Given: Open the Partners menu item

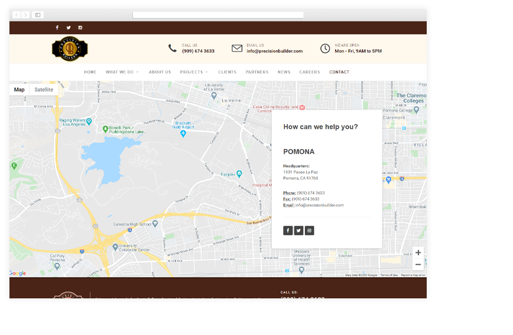Looking at the screenshot, I should click(x=257, y=72).
